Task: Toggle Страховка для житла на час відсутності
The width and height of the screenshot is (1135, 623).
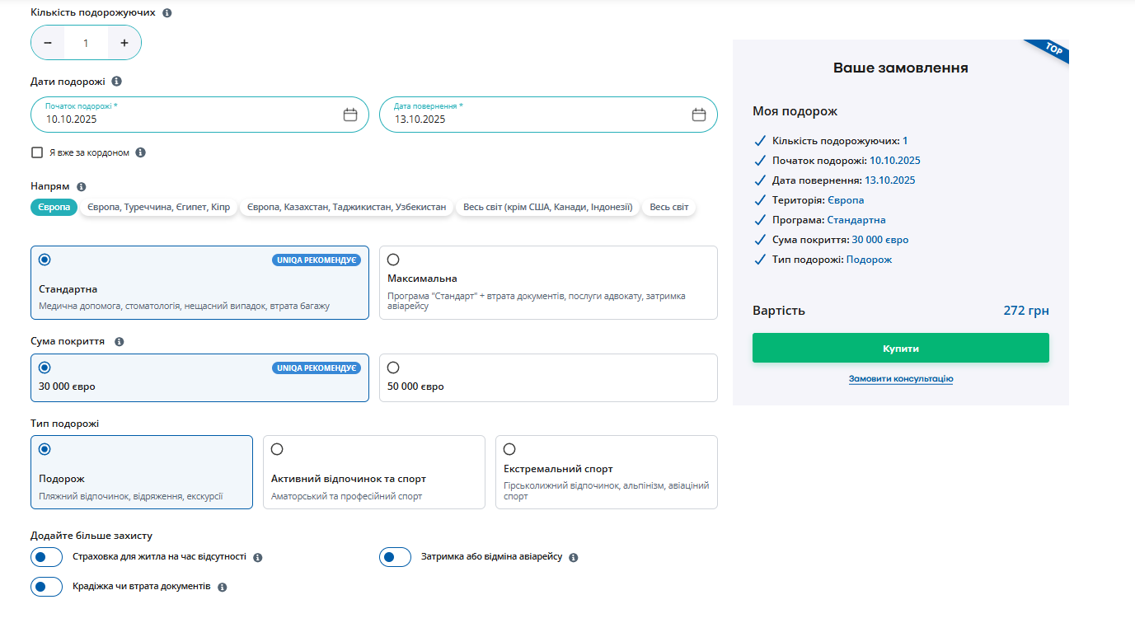Action: (46, 557)
